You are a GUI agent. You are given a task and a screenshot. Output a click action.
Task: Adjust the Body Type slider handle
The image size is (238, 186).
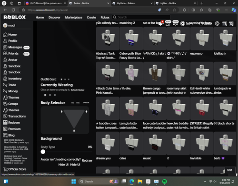coord(43,152)
